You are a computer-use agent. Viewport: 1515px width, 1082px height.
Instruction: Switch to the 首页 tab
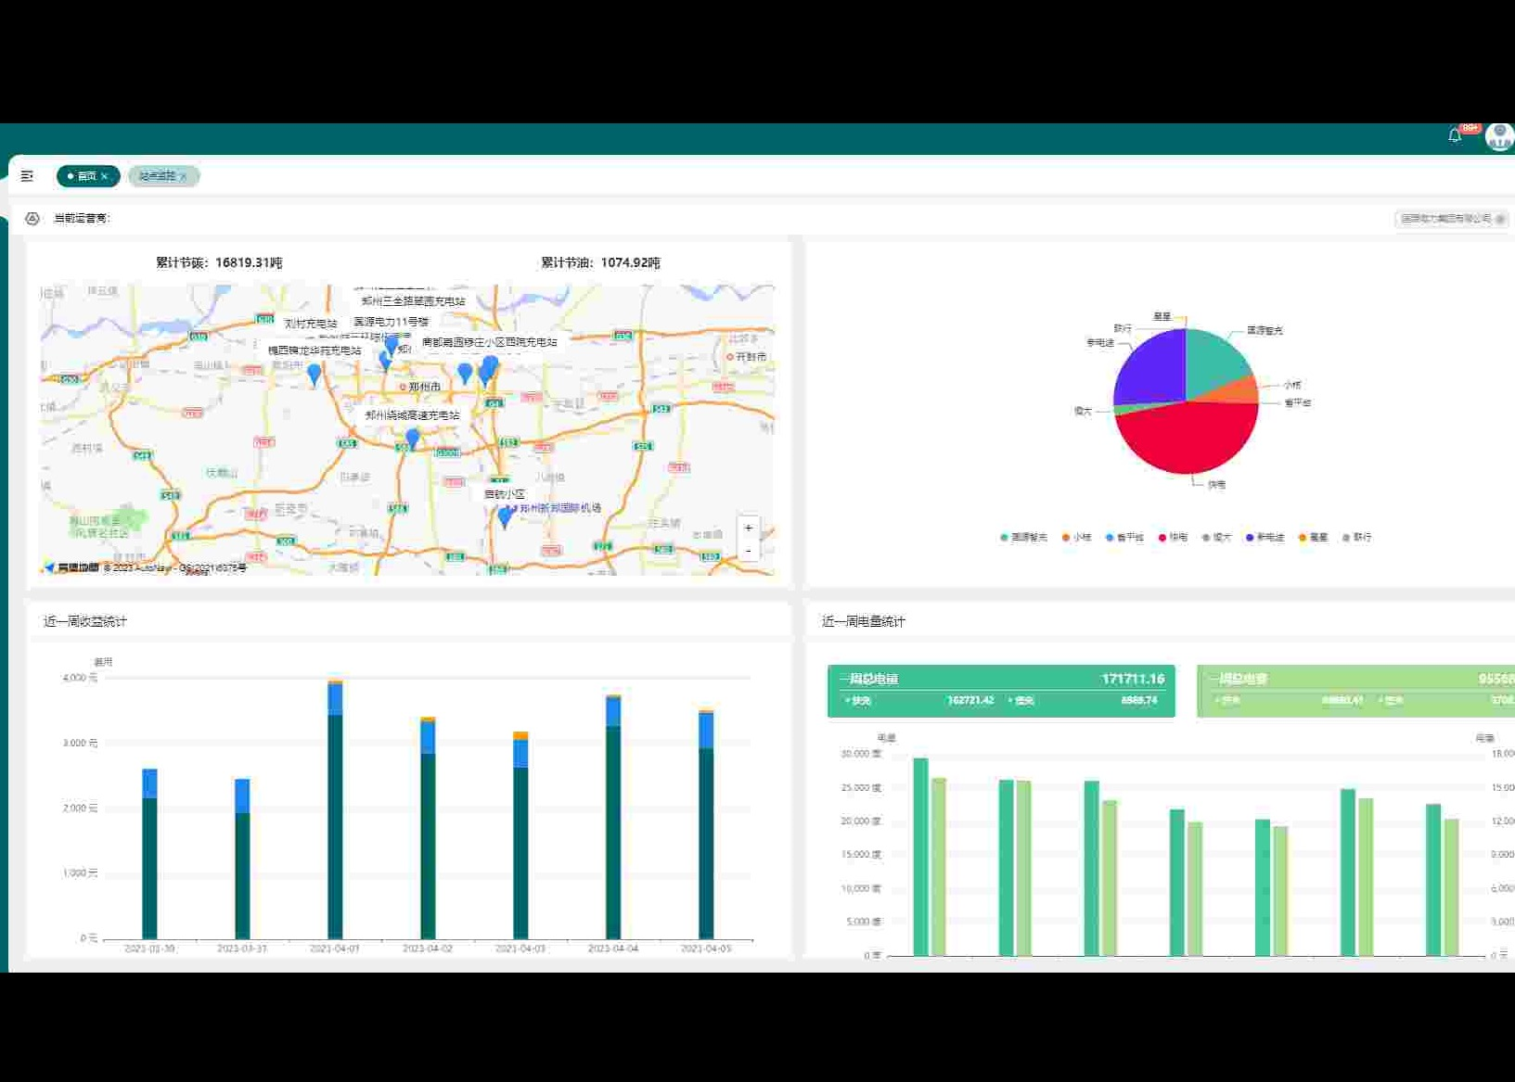85,176
